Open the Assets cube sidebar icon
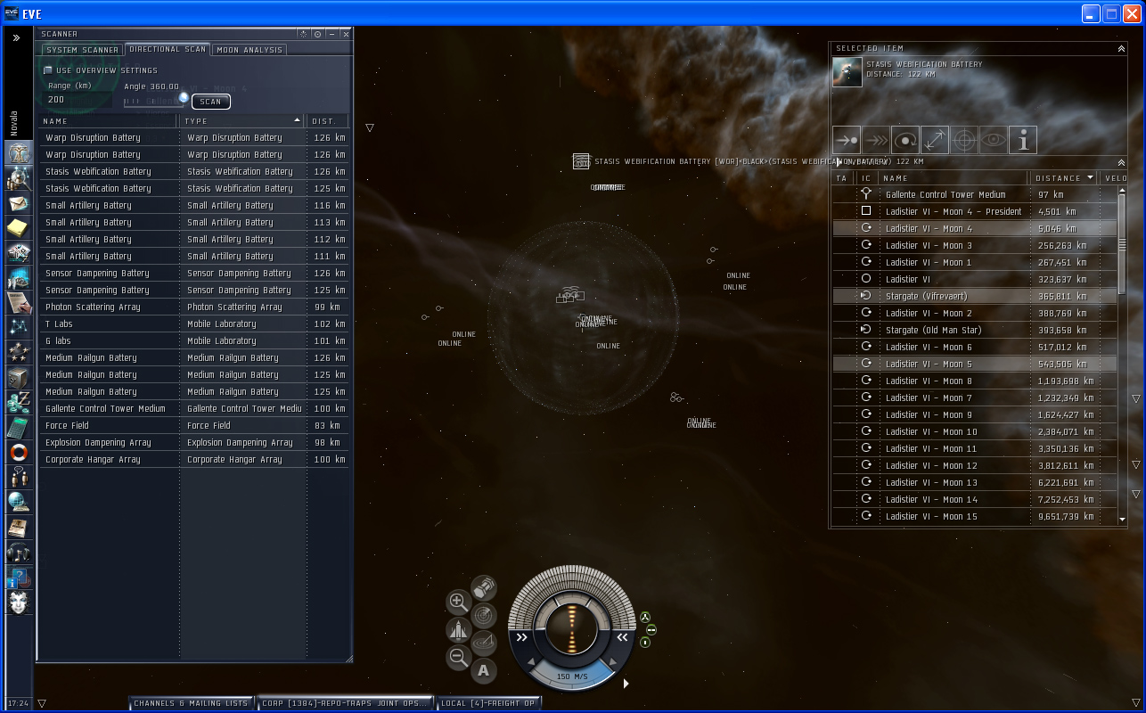This screenshot has width=1146, height=713. (x=19, y=377)
